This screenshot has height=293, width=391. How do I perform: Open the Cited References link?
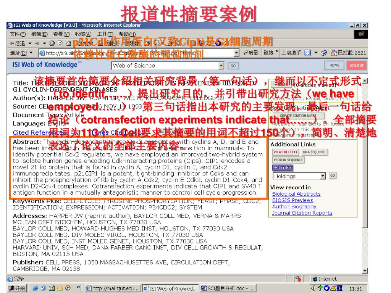pos(45,132)
